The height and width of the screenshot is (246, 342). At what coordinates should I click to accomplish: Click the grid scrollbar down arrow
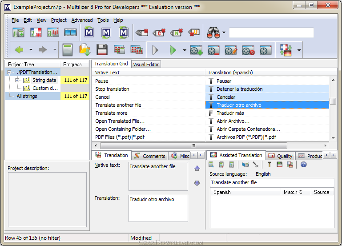point(333,138)
